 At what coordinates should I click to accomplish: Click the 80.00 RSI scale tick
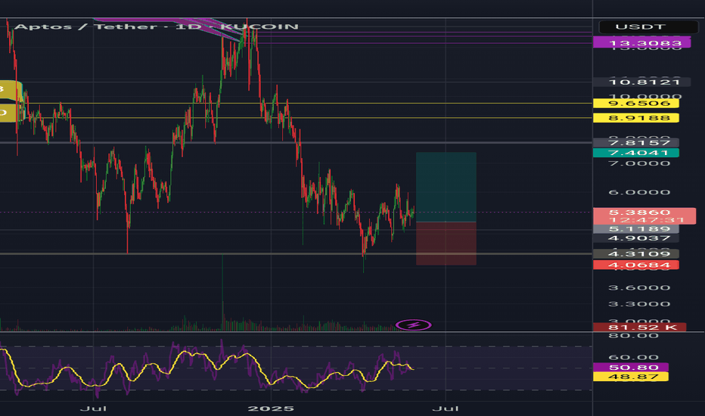coord(633,336)
